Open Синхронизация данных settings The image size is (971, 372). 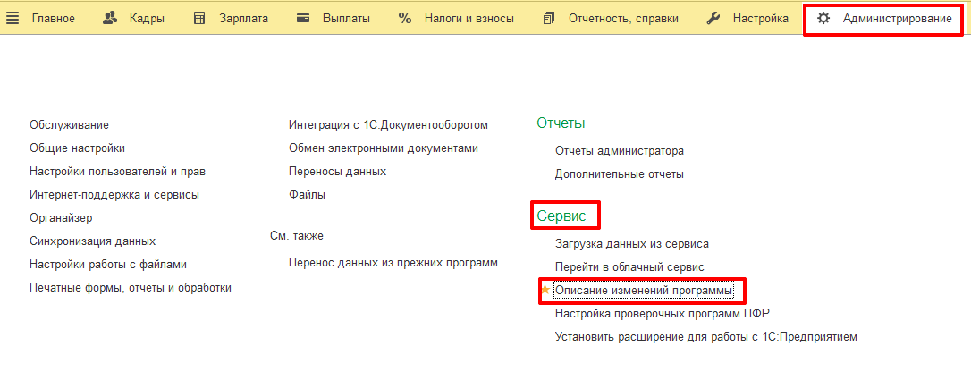(92, 241)
